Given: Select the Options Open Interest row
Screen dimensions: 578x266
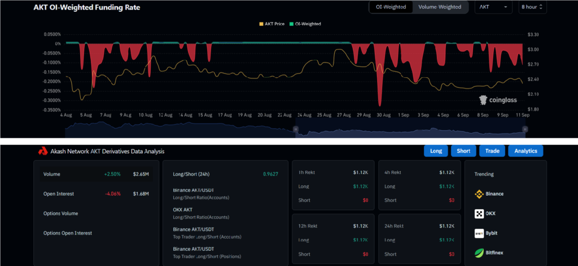Looking at the screenshot, I should (x=96, y=233).
